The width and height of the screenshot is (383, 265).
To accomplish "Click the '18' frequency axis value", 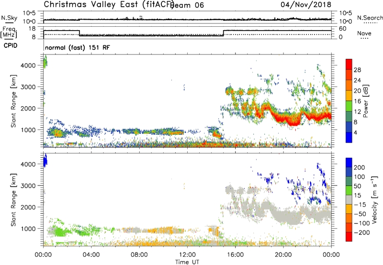I will 32,29.
